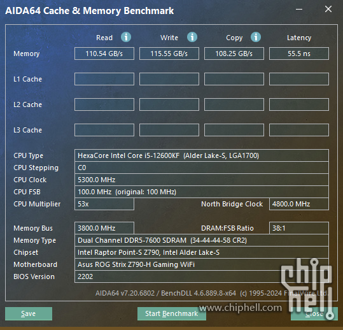Click the Write info icon
343x330 pixels.
pos(192,37)
